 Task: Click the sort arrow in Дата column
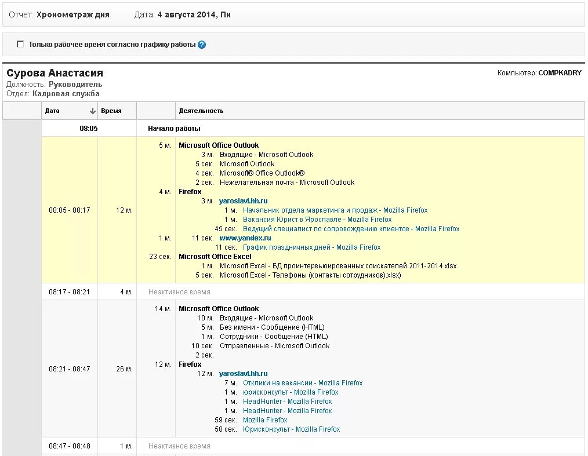pos(92,111)
